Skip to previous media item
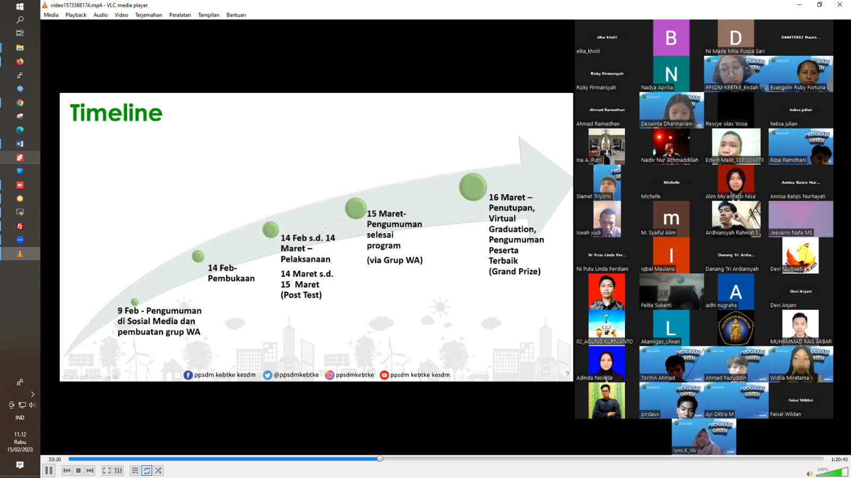The image size is (851, 478). click(66, 471)
